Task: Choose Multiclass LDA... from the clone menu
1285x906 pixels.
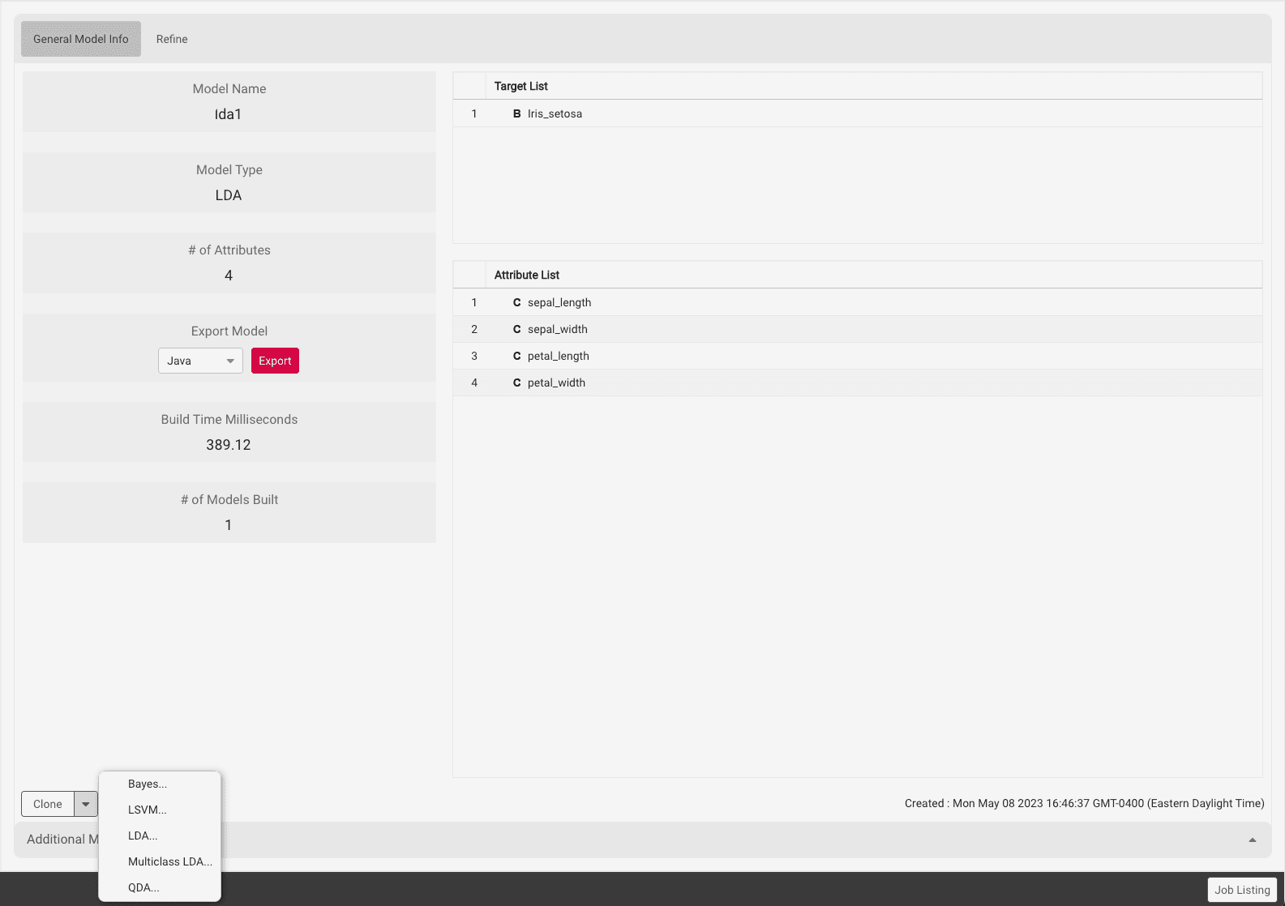Action: [x=160, y=861]
